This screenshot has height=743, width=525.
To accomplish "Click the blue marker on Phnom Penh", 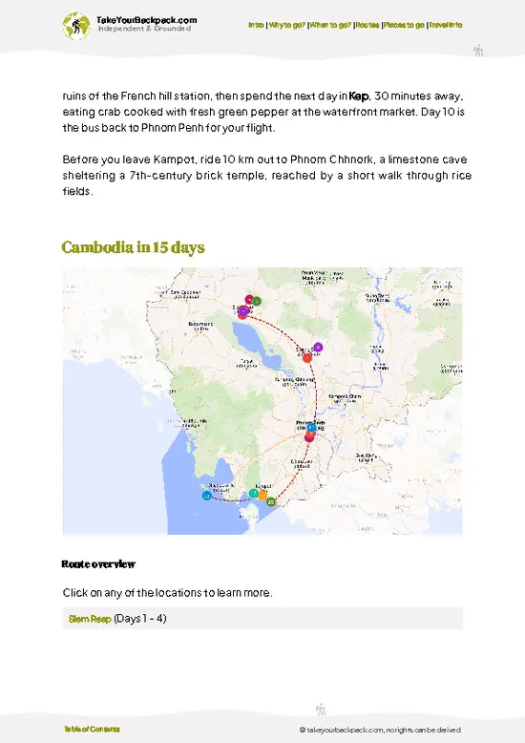I will point(311,428).
